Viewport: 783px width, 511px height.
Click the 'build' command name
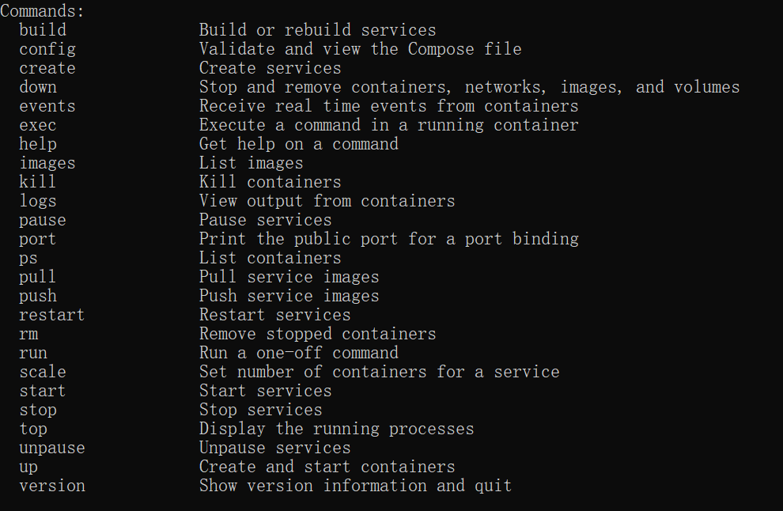coord(43,31)
